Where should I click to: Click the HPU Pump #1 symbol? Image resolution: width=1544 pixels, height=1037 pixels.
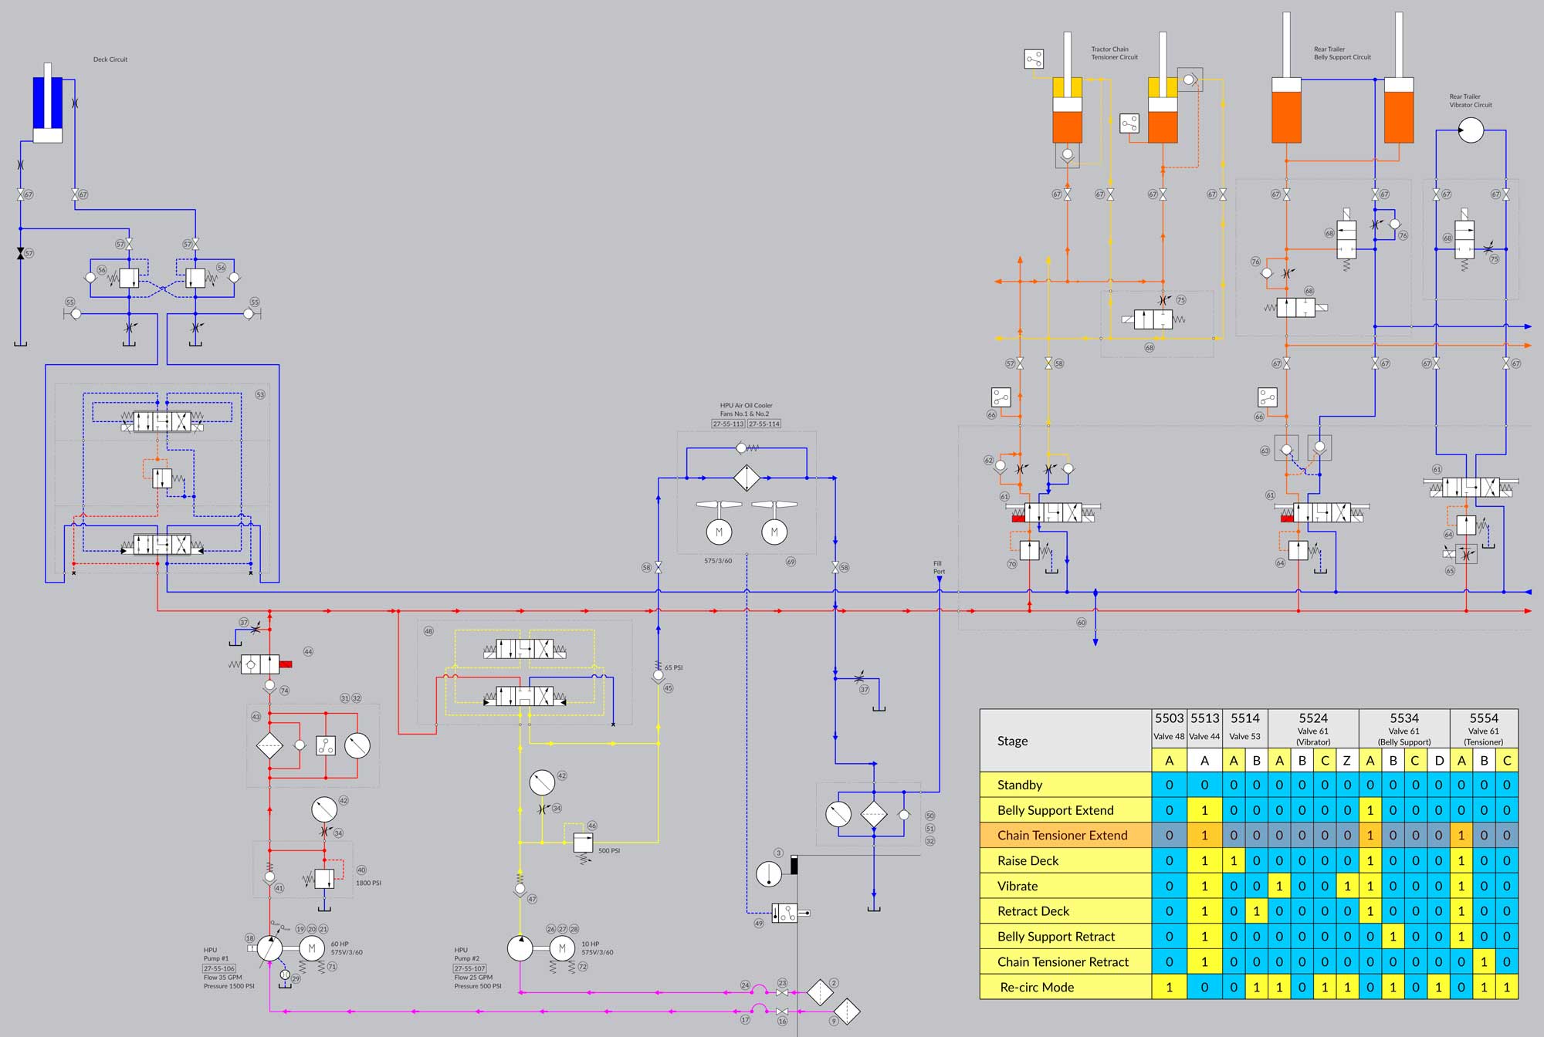pyautogui.click(x=269, y=948)
